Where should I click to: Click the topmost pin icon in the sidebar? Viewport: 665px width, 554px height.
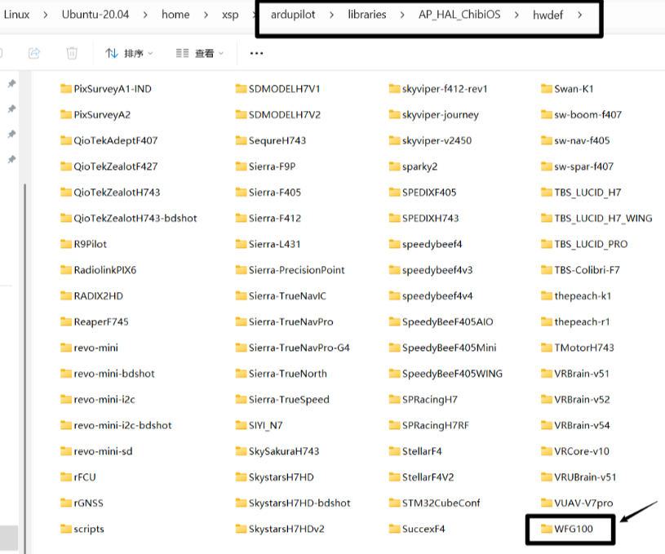pyautogui.click(x=11, y=84)
